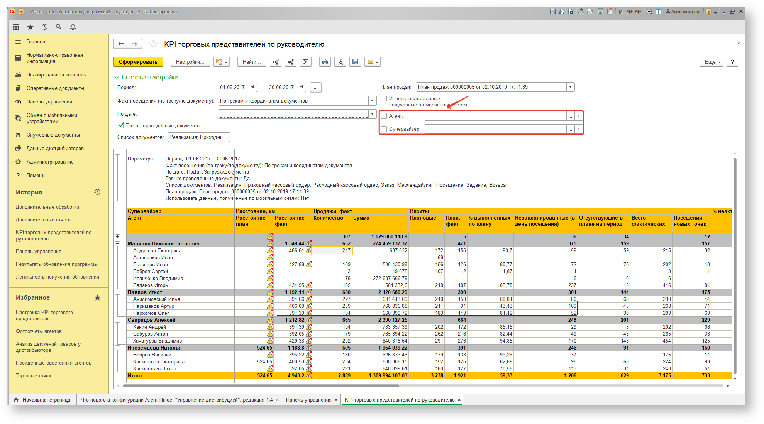Click the search magnifier icon in top panel
The image size is (764, 424).
coord(59,27)
